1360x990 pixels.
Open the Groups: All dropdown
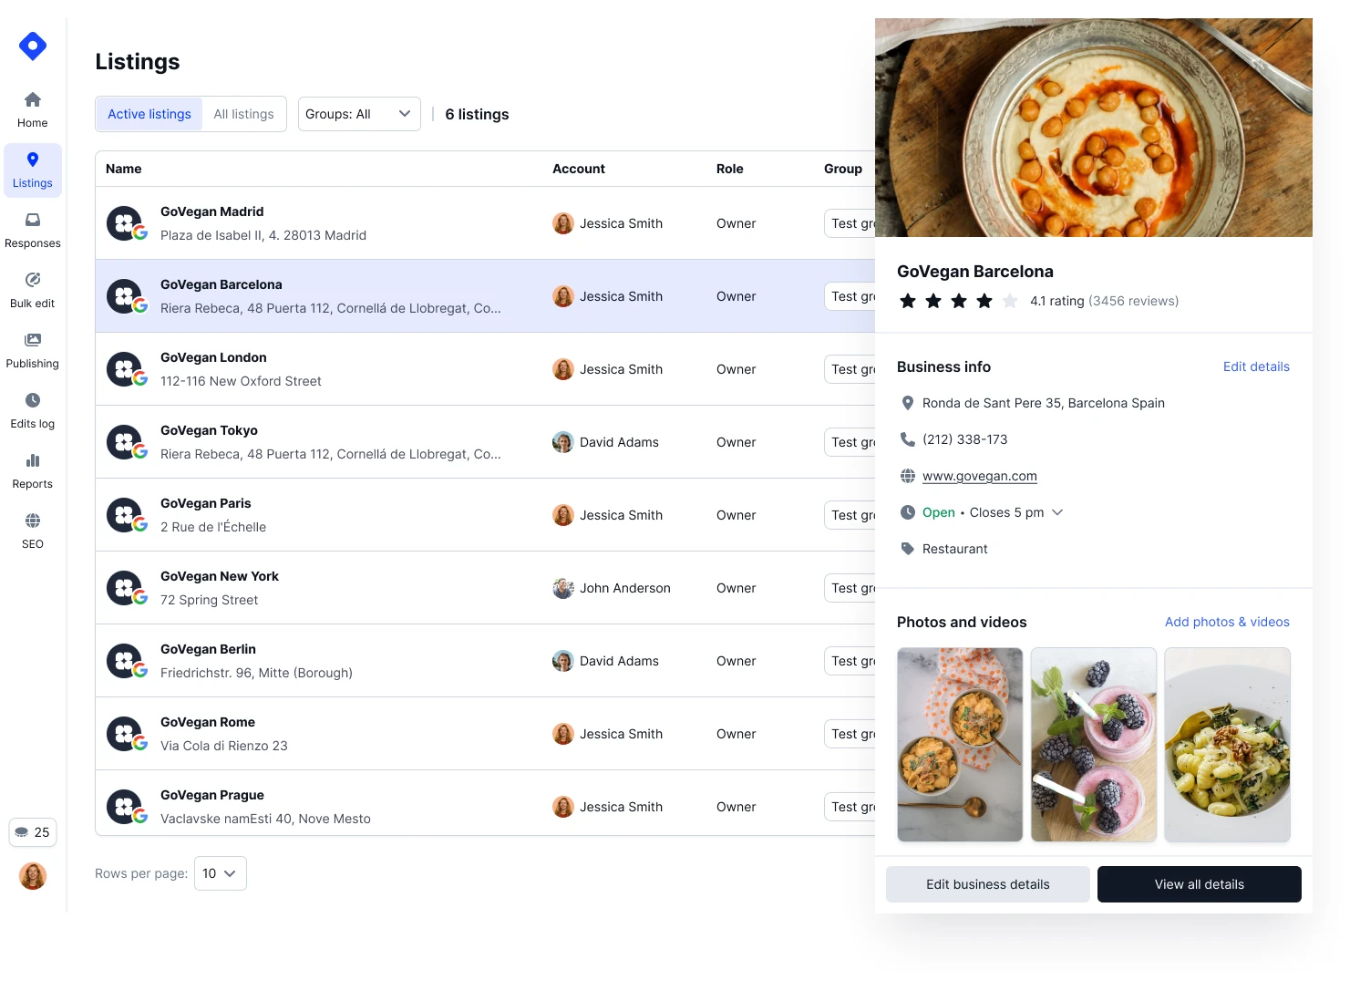pos(358,113)
